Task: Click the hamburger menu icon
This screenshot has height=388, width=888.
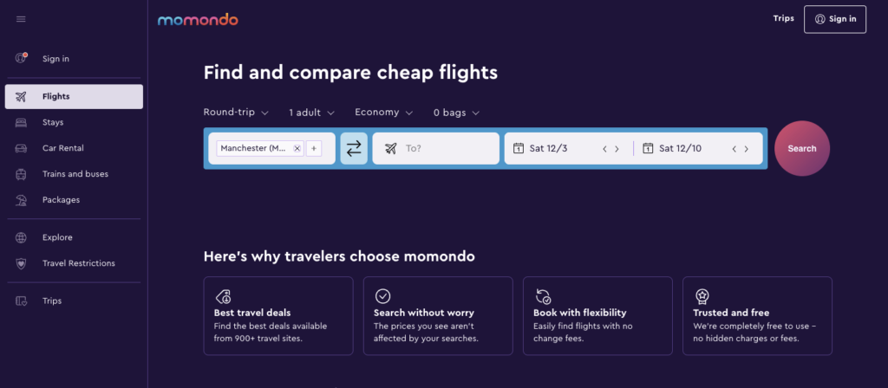Action: point(21,19)
